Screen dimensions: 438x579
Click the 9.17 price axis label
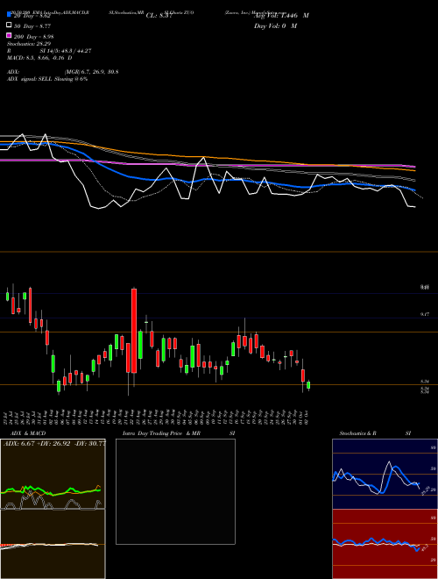point(425,314)
